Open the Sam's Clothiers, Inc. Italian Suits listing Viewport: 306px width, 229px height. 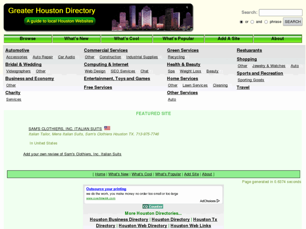pyautogui.click(x=65, y=129)
